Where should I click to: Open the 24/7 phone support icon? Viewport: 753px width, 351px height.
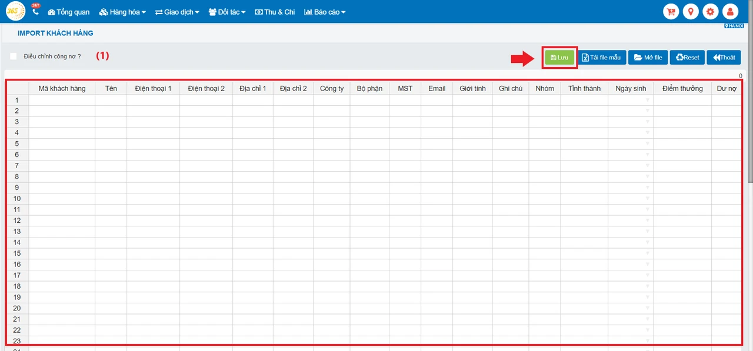click(x=35, y=10)
